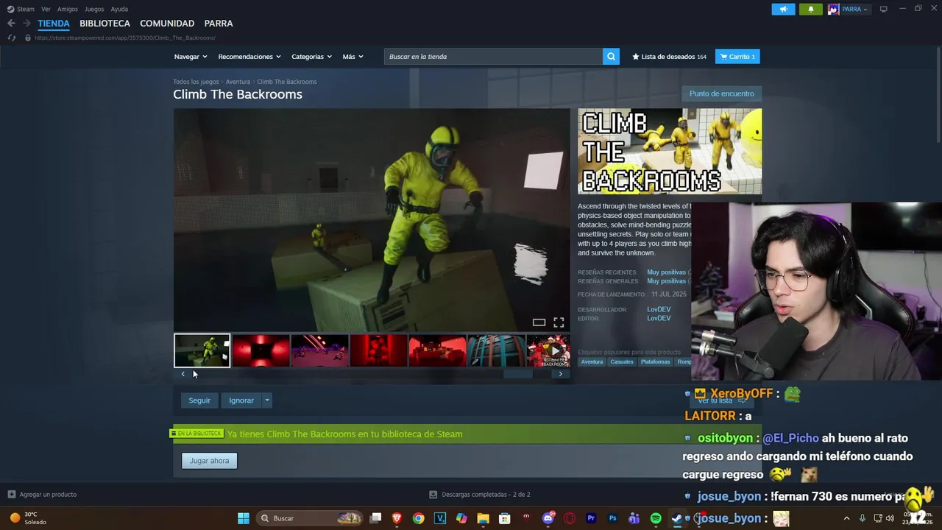Go back with the Steam back arrow
Screen dimensions: 942x530
[11, 24]
